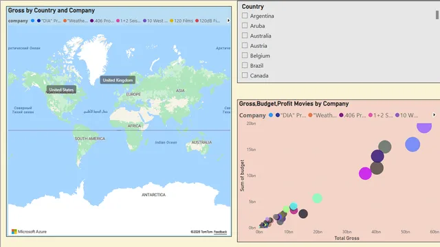Click the AUSTRALIA label on map
Viewport: 440px width, 247px height.
tap(201, 142)
